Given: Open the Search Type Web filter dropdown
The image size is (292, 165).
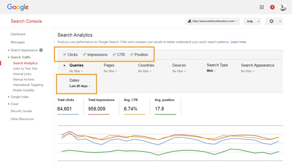Looking at the screenshot, I should 211,71.
